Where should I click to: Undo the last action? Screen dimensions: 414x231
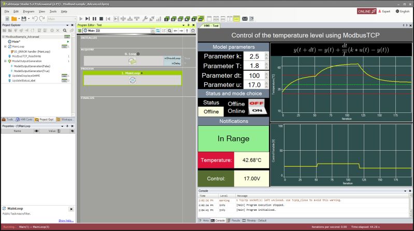click(x=35, y=19)
